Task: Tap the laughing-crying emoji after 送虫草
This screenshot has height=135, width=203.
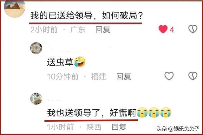Action: point(80,62)
